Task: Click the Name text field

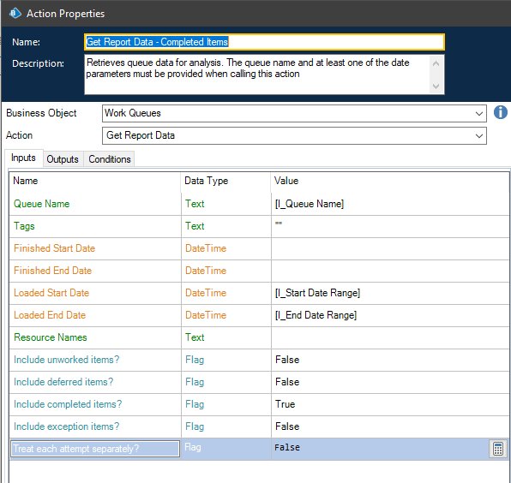Action: pyautogui.click(x=264, y=42)
